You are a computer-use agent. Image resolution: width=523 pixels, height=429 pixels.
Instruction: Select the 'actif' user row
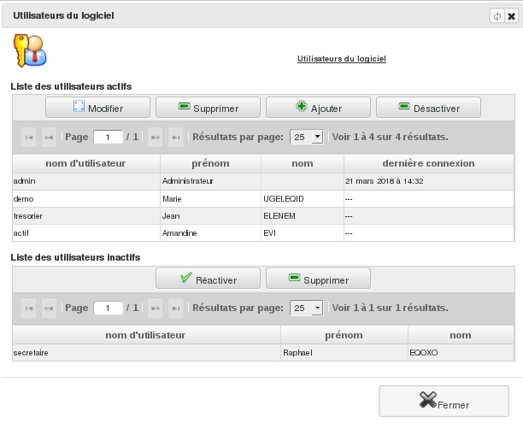click(263, 232)
